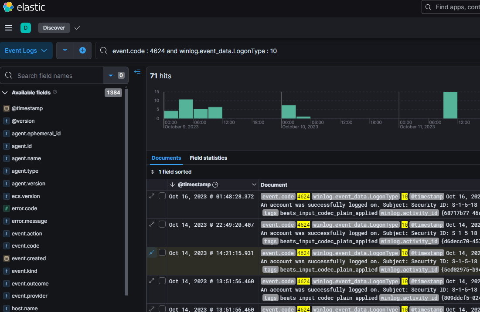Collapse the field sidebar using arrow icon
The width and height of the screenshot is (480, 312).
pos(137,72)
